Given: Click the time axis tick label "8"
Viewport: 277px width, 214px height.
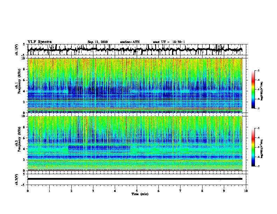Looking at the screenshot, I should point(202,191).
